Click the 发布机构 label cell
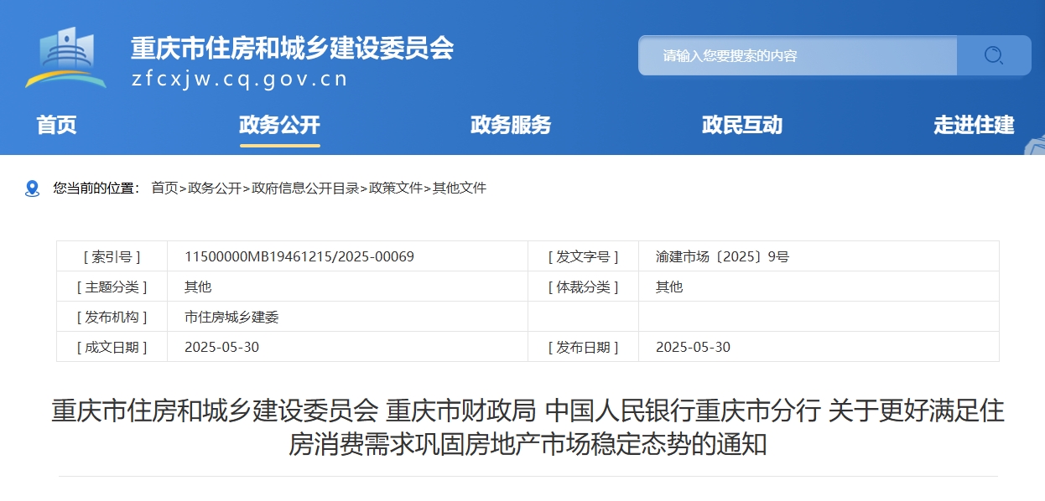Viewport: 1045px width, 501px height. tap(112, 317)
